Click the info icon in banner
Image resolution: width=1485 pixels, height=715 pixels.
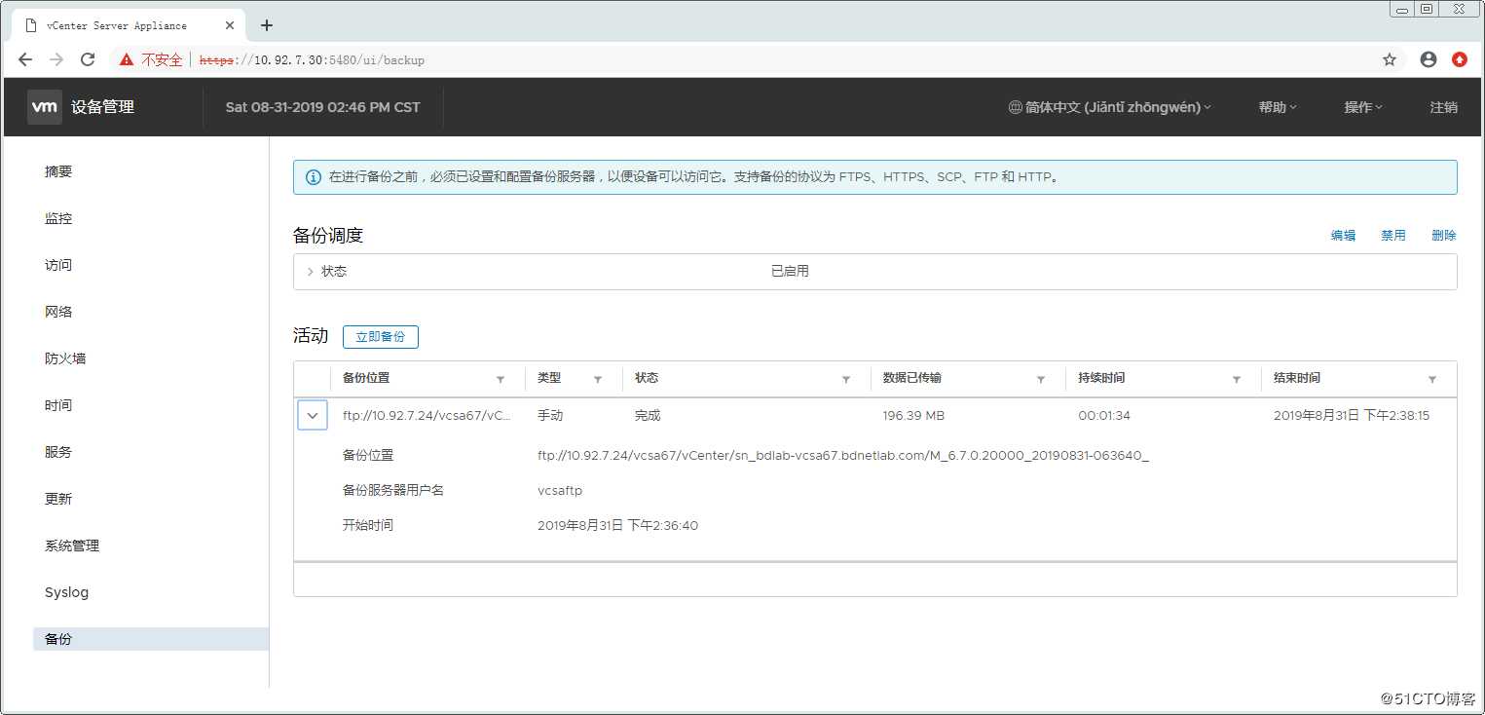coord(314,177)
